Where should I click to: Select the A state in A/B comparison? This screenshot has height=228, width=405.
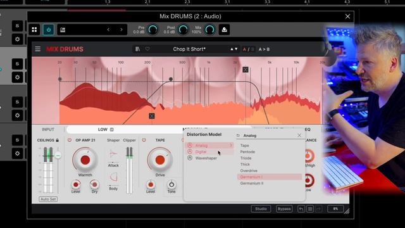pyautogui.click(x=244, y=49)
